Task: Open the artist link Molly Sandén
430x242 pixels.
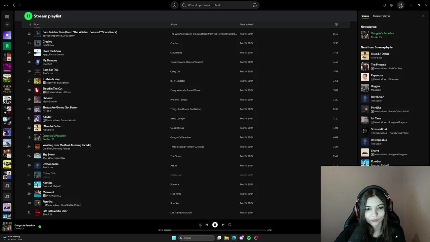Action: (50, 102)
